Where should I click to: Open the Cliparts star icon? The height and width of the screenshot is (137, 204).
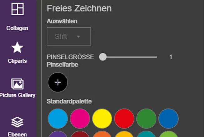18,48
